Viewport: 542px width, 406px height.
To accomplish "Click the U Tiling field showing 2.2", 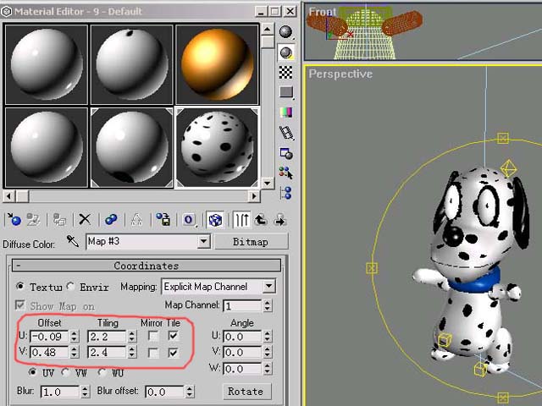I will [x=107, y=337].
